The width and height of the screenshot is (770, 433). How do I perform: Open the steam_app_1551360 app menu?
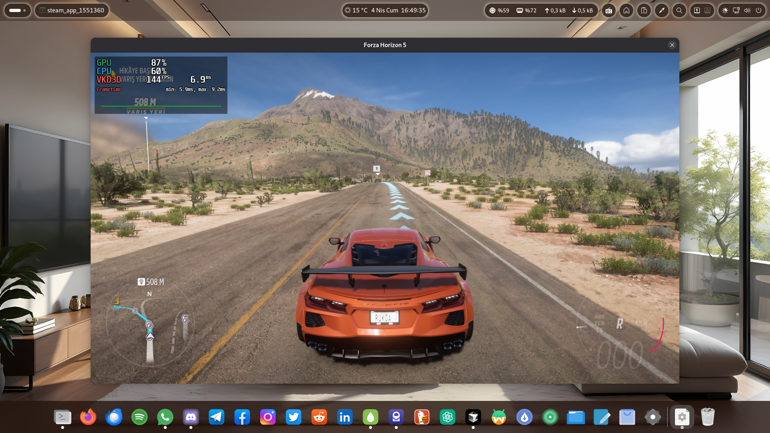[x=72, y=10]
